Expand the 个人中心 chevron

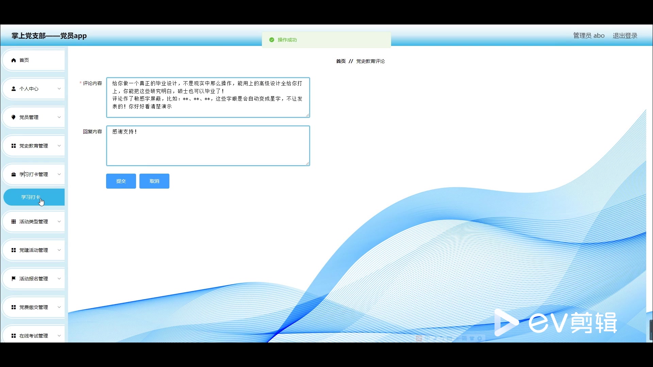pos(59,89)
